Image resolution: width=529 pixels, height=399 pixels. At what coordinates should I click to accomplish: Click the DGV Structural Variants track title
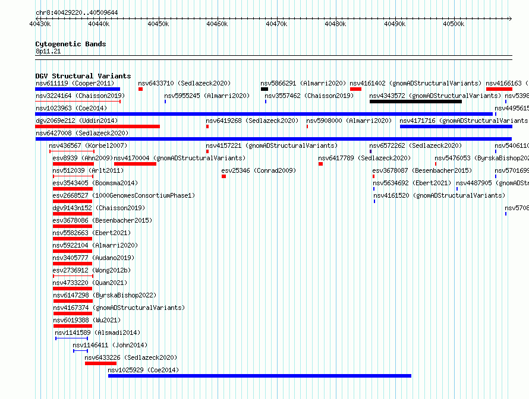tap(83, 76)
